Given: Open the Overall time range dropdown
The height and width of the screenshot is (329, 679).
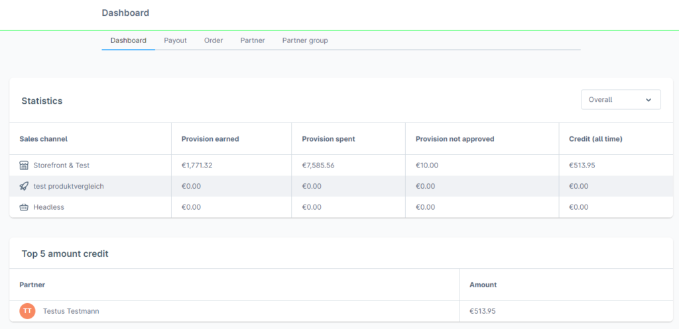Looking at the screenshot, I should 620,100.
